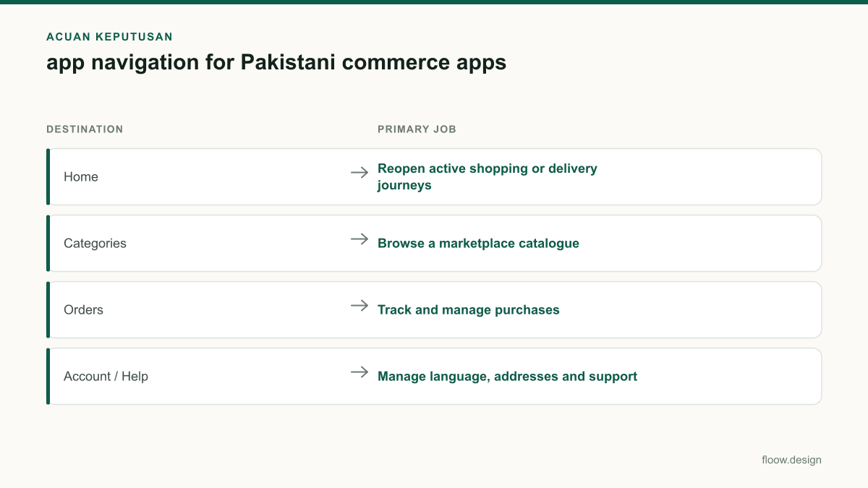This screenshot has width=868, height=488.
Task: Click "Track and manage purchases" text
Action: click(x=469, y=310)
